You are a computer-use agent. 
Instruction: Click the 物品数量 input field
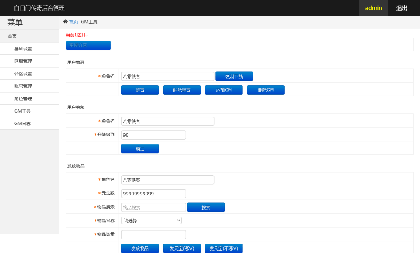coord(153,234)
